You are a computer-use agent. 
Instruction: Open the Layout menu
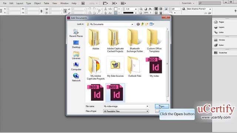click(x=20, y=3)
